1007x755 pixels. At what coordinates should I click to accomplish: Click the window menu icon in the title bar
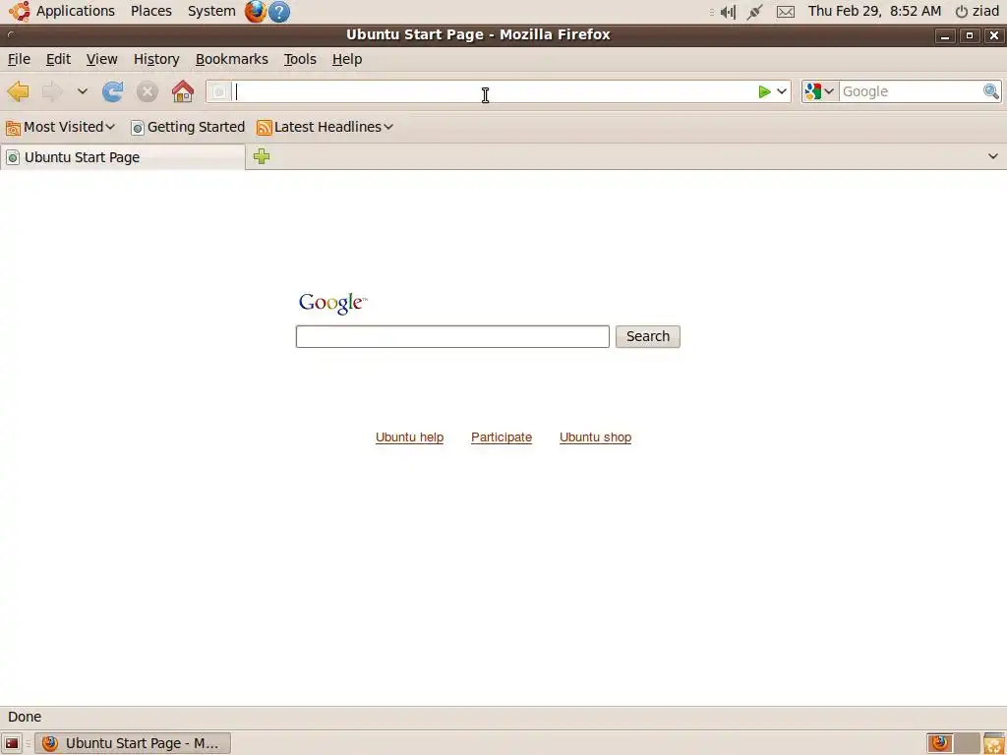point(10,34)
